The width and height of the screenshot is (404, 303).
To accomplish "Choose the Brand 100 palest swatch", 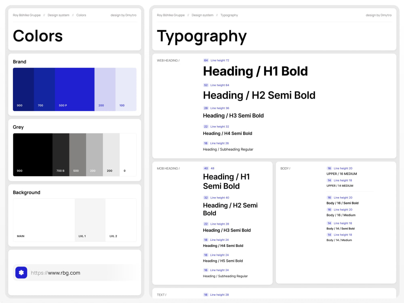I will 126,89.
